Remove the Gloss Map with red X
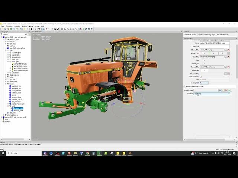Image resolution: width=238 pixels, height=178 pixels. tap(228, 57)
